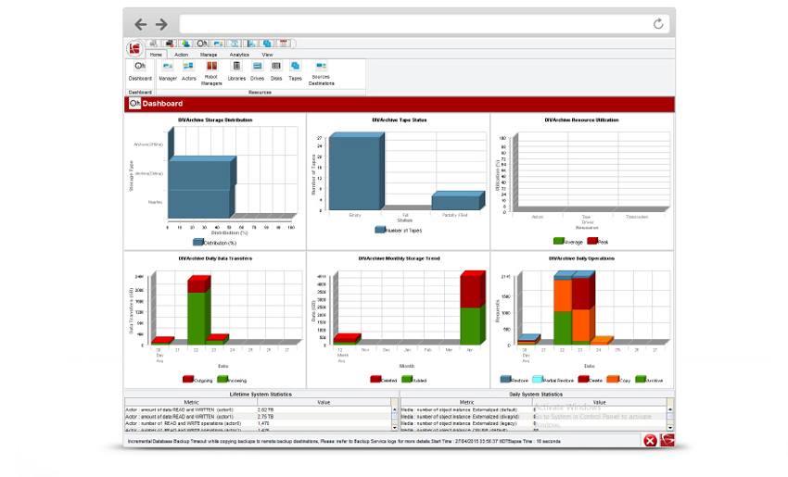Click the red logo icon at status bar corner
Viewport: 788px width, 477px height.
click(667, 440)
